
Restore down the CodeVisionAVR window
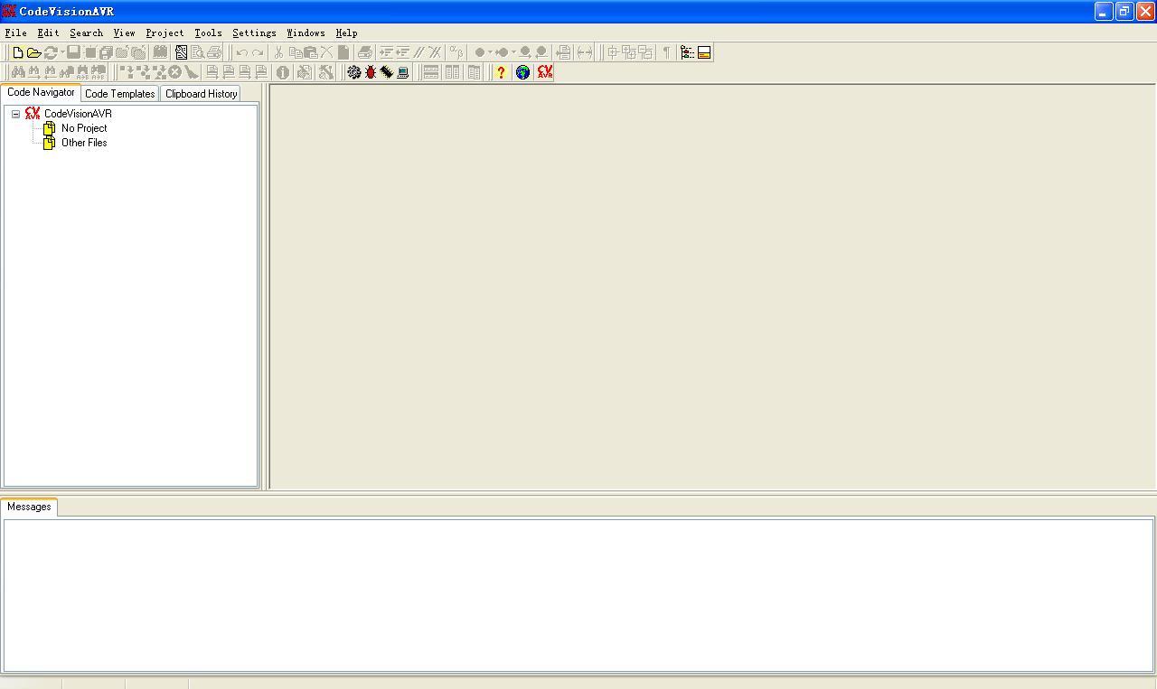pyautogui.click(x=1124, y=12)
